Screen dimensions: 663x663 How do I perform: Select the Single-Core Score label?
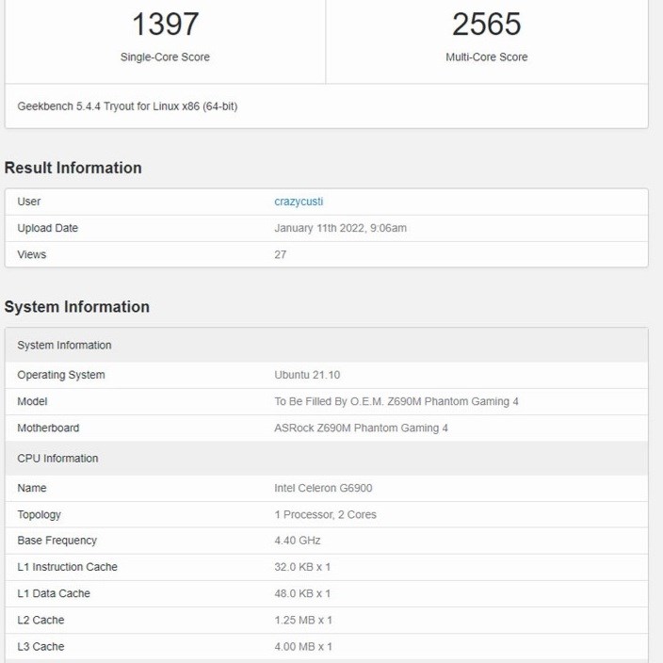(165, 57)
